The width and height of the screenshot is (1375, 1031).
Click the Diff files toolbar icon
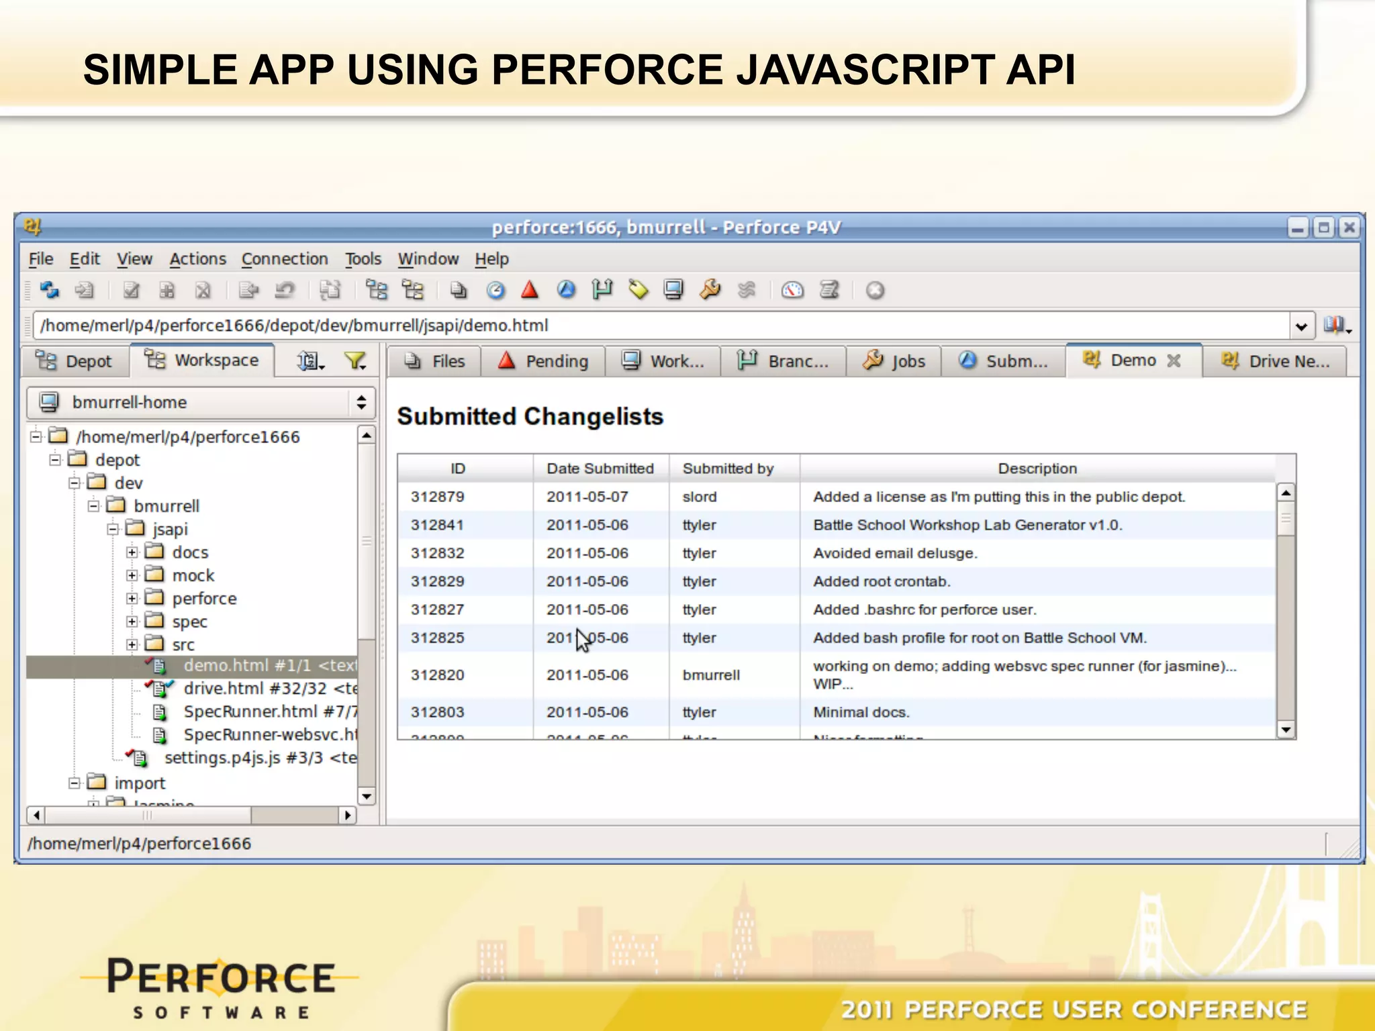click(330, 290)
